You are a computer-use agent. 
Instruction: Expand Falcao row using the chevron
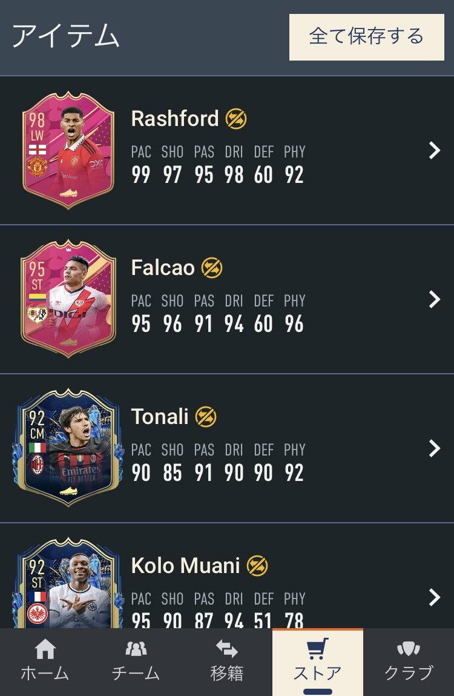click(435, 300)
